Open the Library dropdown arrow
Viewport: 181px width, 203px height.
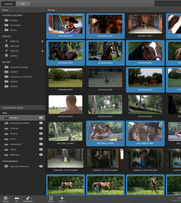coord(9,198)
